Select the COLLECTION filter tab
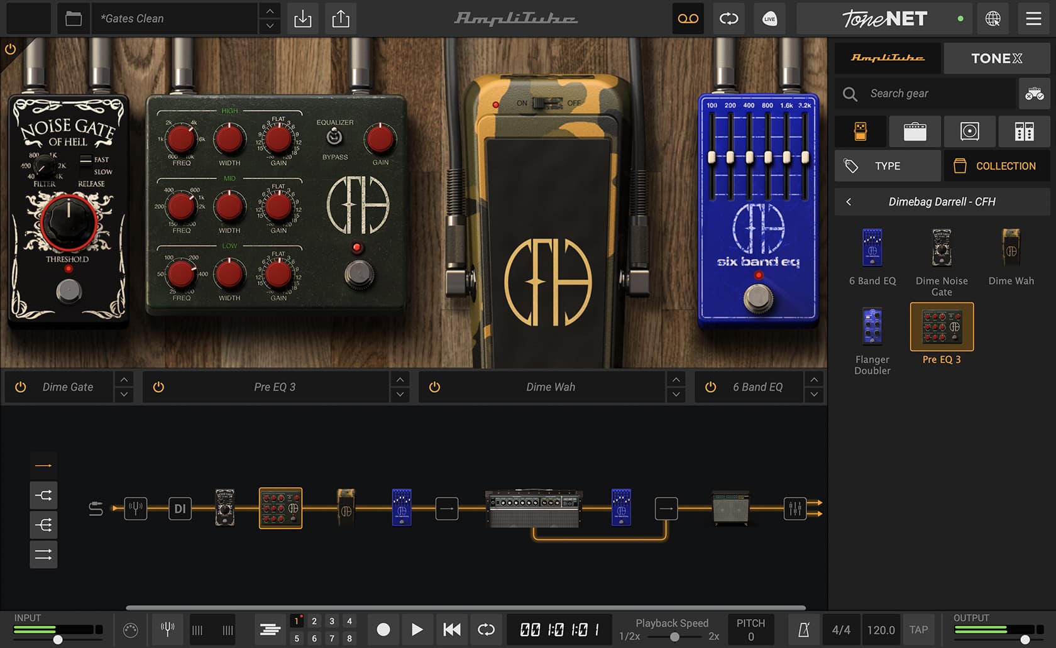Viewport: 1056px width, 648px height. (x=996, y=166)
